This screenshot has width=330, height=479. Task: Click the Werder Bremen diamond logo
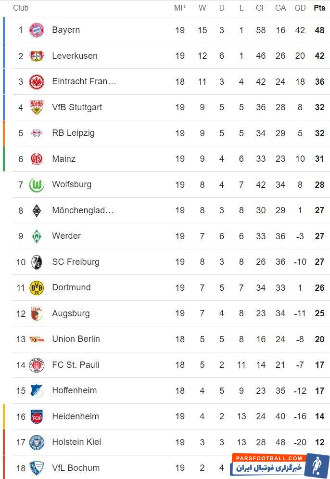[37, 236]
